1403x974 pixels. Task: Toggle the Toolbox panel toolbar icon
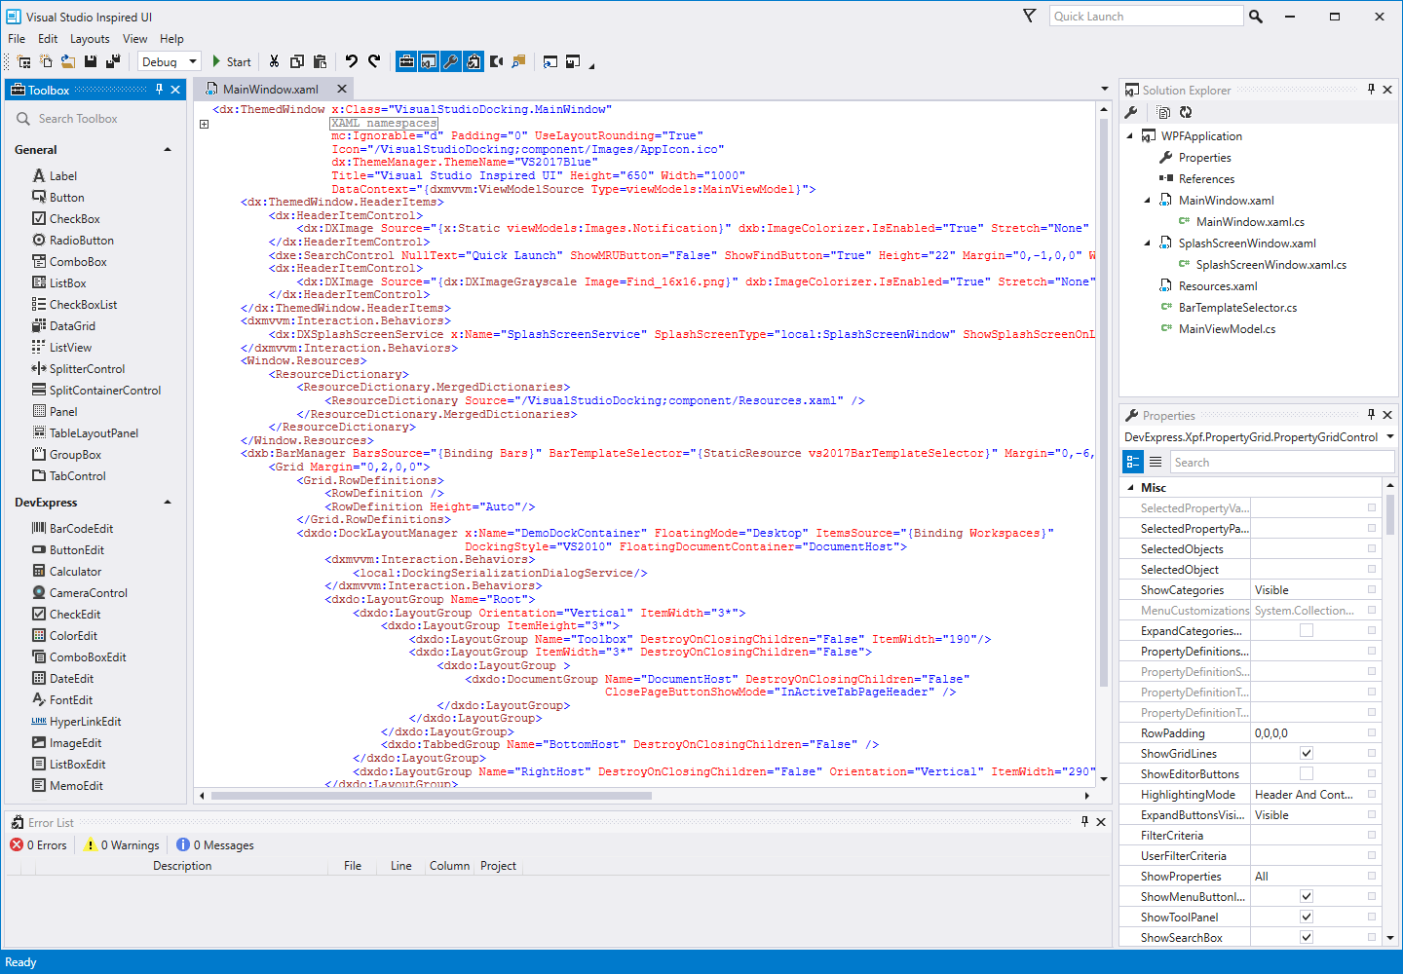tap(406, 61)
